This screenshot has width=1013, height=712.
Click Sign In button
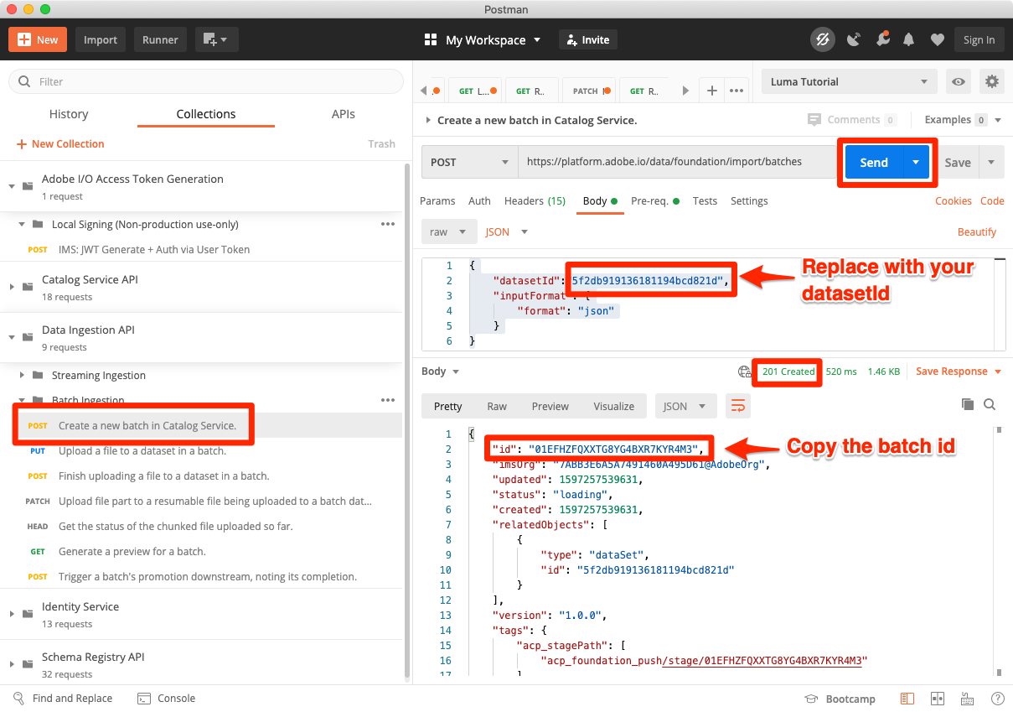pyautogui.click(x=979, y=39)
